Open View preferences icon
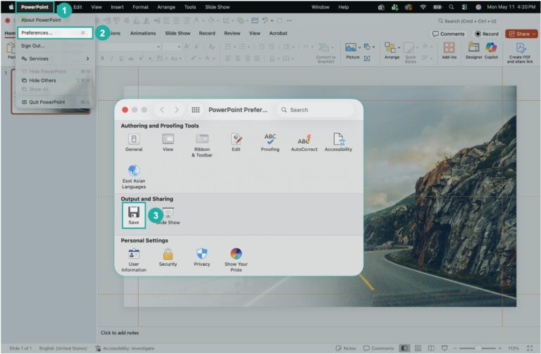Image resolution: width=541 pixels, height=354 pixels. point(168,142)
